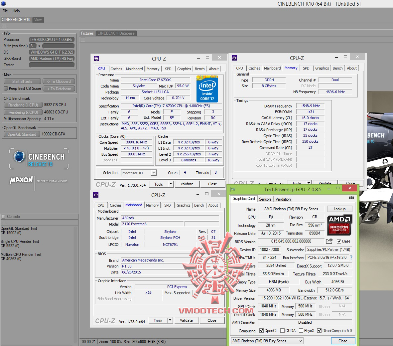Click the Pictures tab in CINEBENCH
393x346 pixels.
87,33
